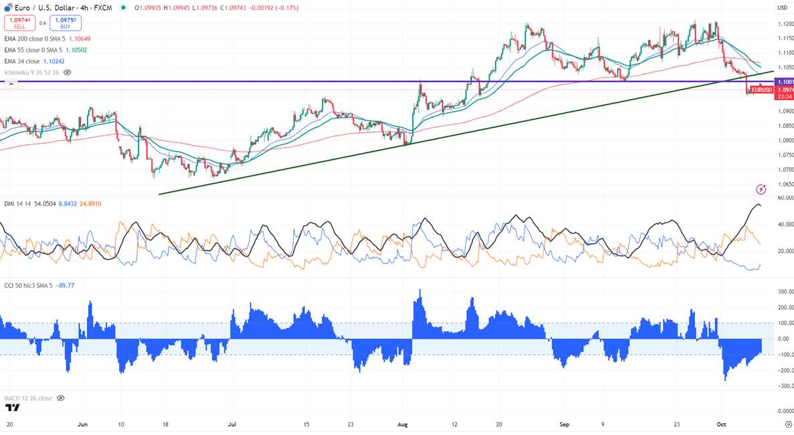Click the purple 1.1001 horizontal line price label
Image resolution: width=794 pixels, height=435 pixels.
point(785,82)
